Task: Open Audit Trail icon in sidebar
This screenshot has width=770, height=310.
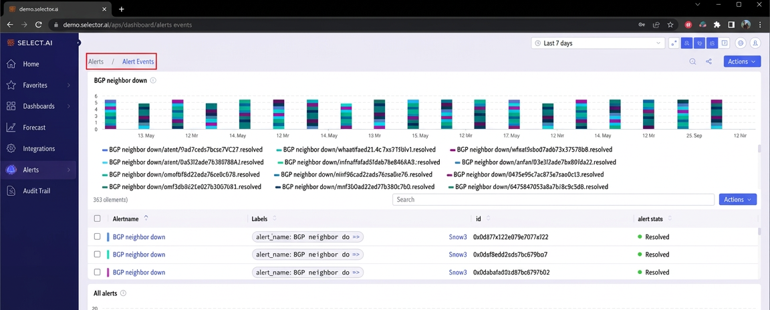Action: [11, 191]
